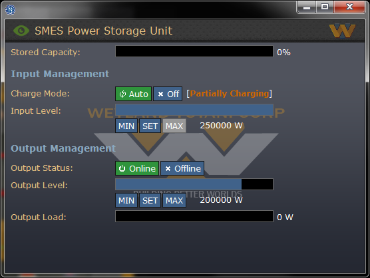Click the Weyland-Yutani W logo in header
The image size is (370, 278).
click(342, 31)
